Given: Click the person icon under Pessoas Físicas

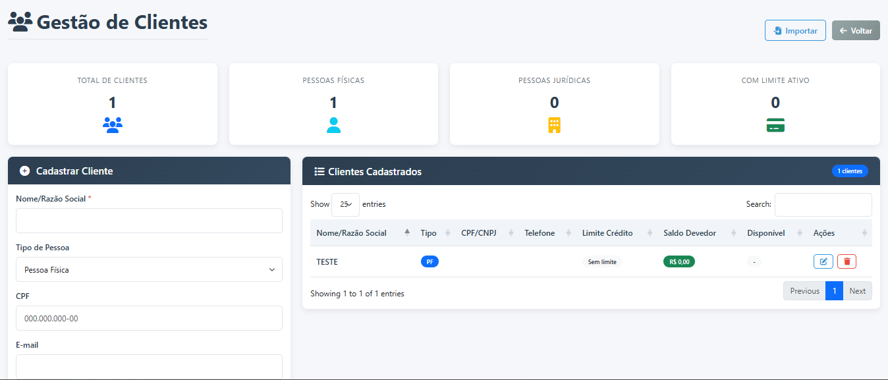Looking at the screenshot, I should pos(333,125).
